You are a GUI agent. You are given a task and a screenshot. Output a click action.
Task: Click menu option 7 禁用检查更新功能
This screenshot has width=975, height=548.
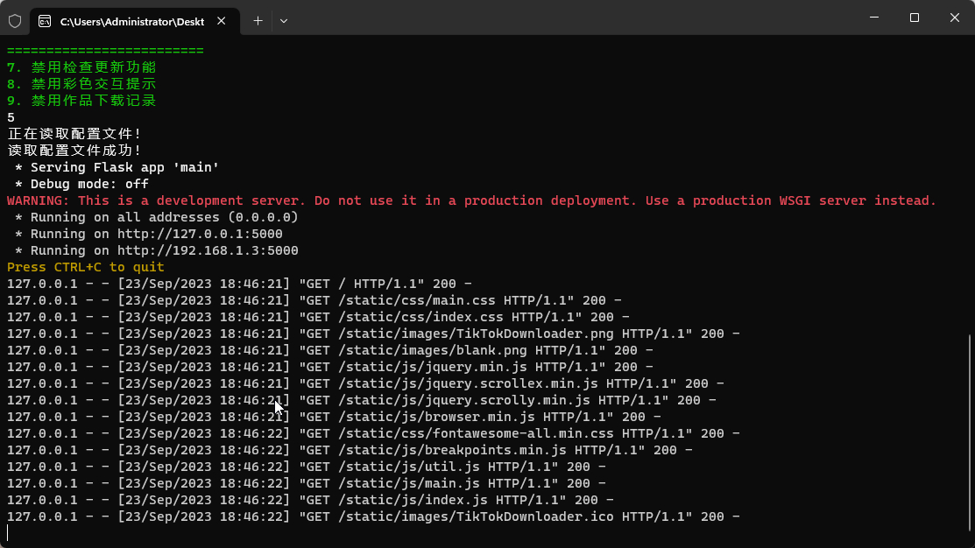[x=81, y=67]
